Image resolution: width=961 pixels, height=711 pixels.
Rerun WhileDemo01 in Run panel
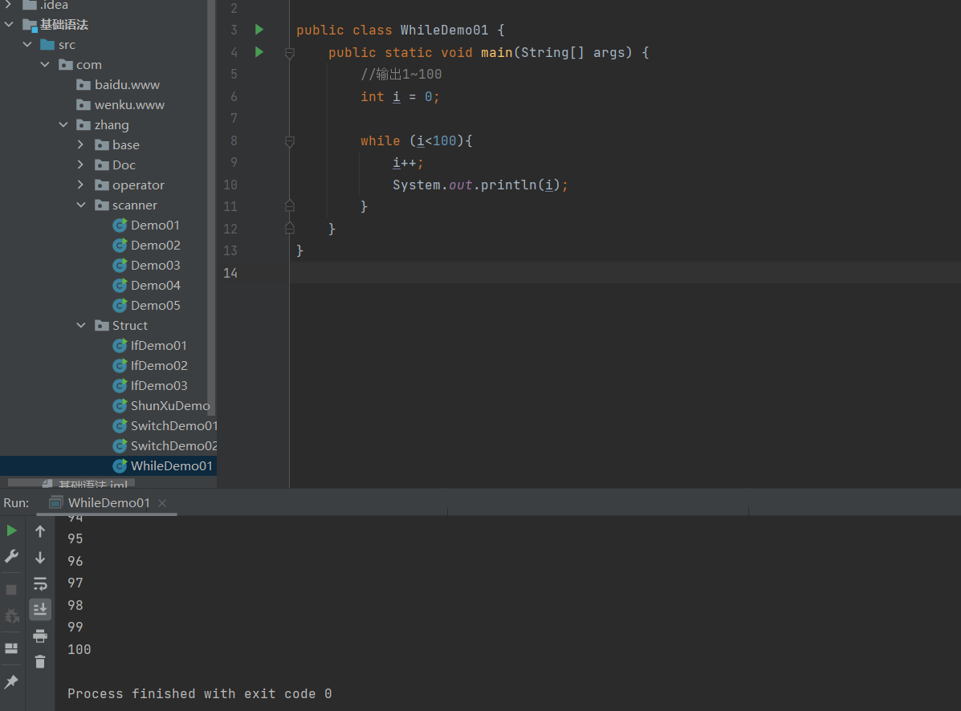(x=12, y=530)
